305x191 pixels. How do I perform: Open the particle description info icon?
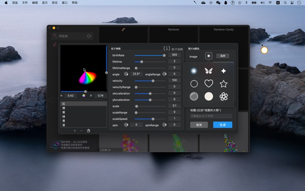pyautogui.click(x=167, y=49)
